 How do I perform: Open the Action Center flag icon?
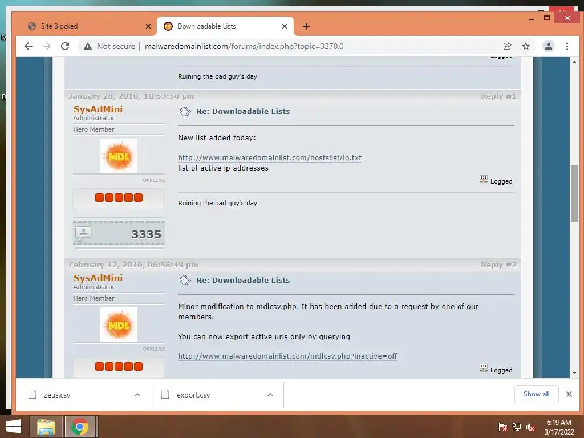pyautogui.click(x=502, y=427)
